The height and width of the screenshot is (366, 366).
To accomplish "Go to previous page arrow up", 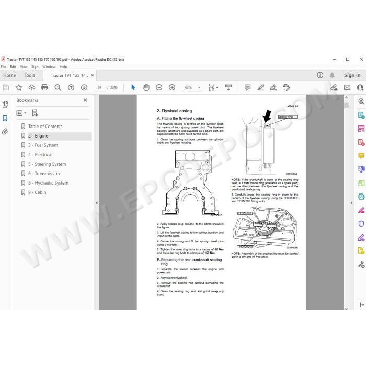I will (x=71, y=87).
